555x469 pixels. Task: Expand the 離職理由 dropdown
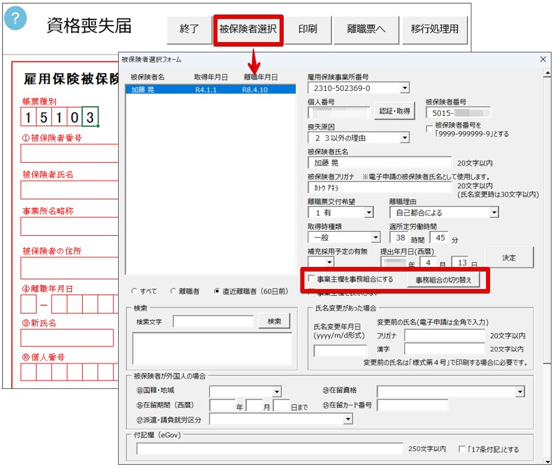tap(494, 212)
